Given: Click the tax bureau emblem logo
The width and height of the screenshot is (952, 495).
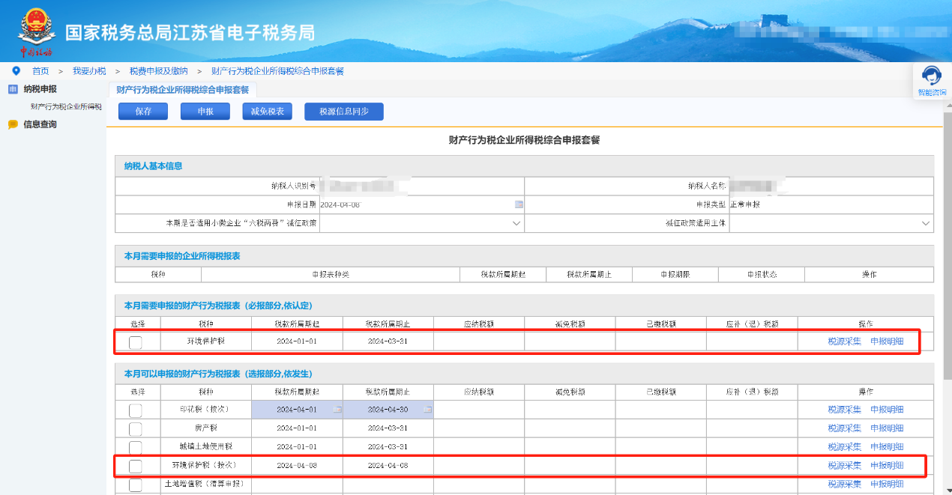Looking at the screenshot, I should [36, 31].
